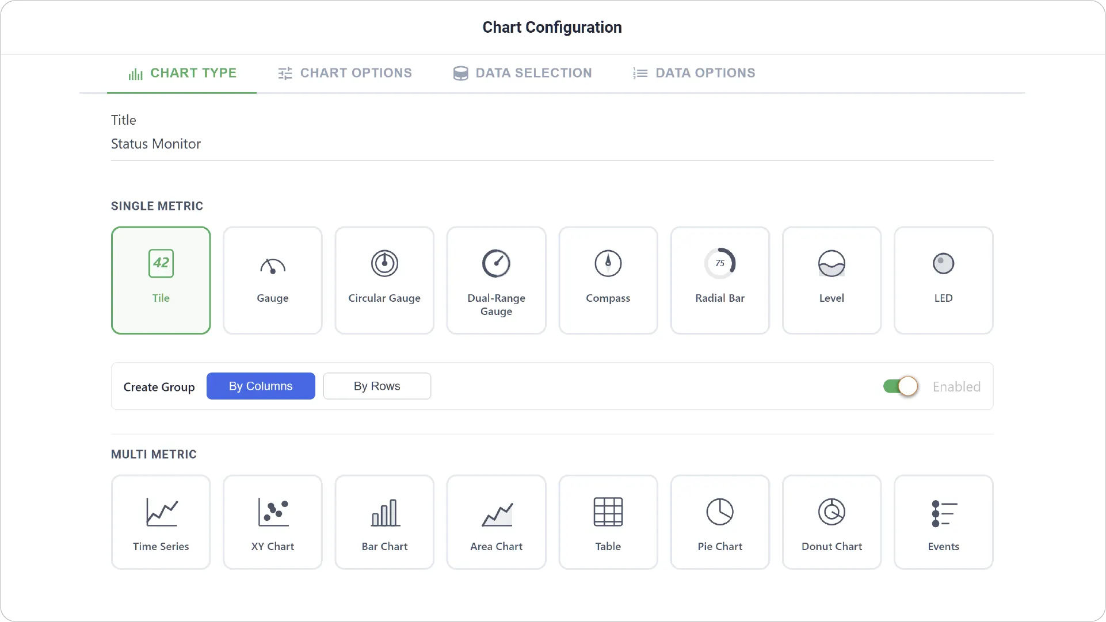Go to the Data Selection tab
The image size is (1106, 622).
pos(522,74)
